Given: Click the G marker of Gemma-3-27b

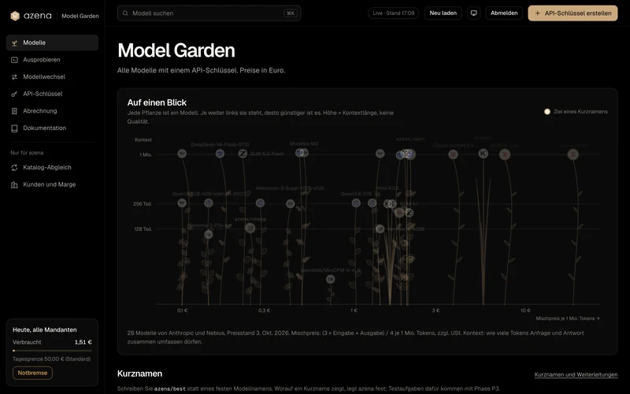Looking at the screenshot, I should [208, 234].
